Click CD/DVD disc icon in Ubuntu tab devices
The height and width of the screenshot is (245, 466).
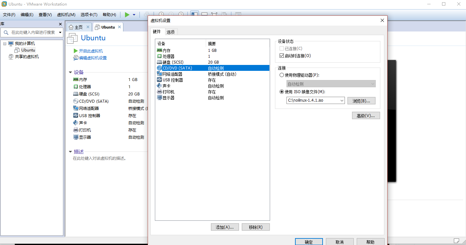pyautogui.click(x=76, y=101)
